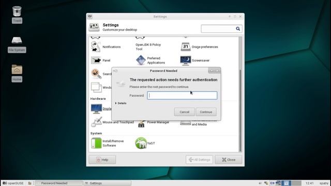Click Continue in the password dialog
This screenshot has height=186, width=331.
(x=206, y=112)
